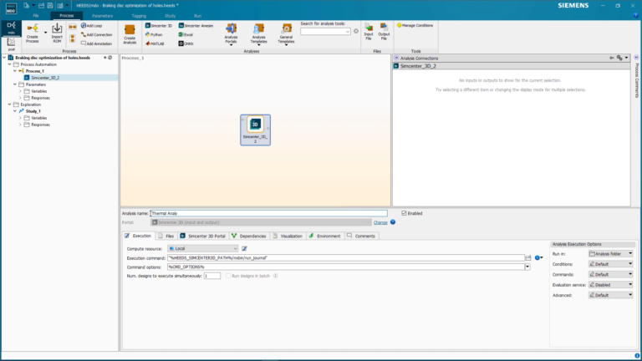Open the Run in dropdown
Screen dimensions: 642x361
click(610, 254)
